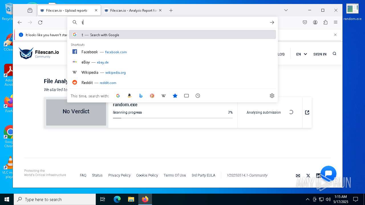Open Firefox View tab icon
The width and height of the screenshot is (365, 205).
tap(30, 10)
